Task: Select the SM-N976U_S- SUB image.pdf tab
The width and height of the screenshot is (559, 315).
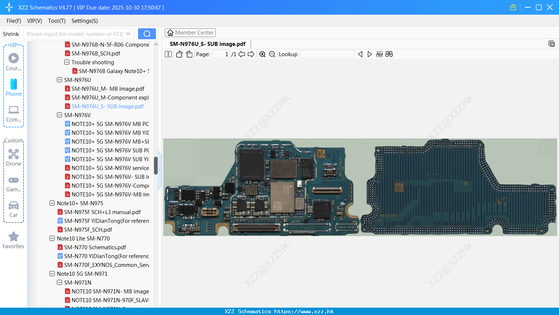Action: [x=208, y=44]
